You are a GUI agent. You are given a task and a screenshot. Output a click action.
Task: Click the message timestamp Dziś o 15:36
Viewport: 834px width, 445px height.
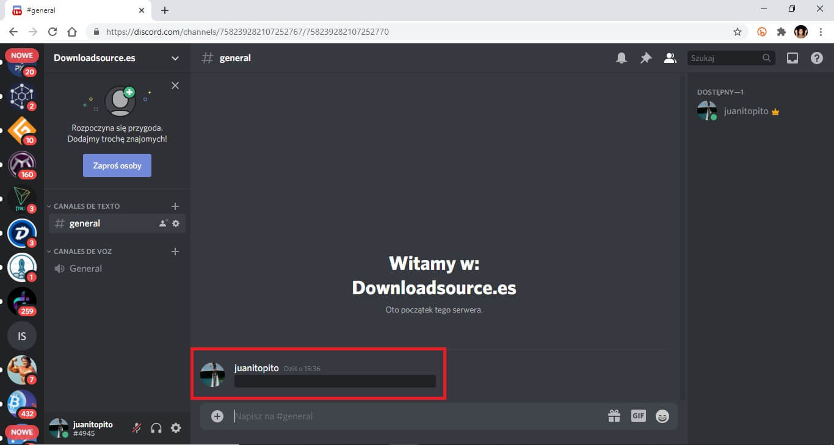click(x=302, y=369)
